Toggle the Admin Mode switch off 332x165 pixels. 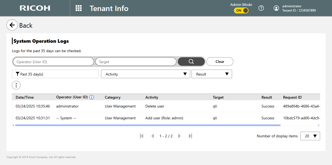point(241,10)
